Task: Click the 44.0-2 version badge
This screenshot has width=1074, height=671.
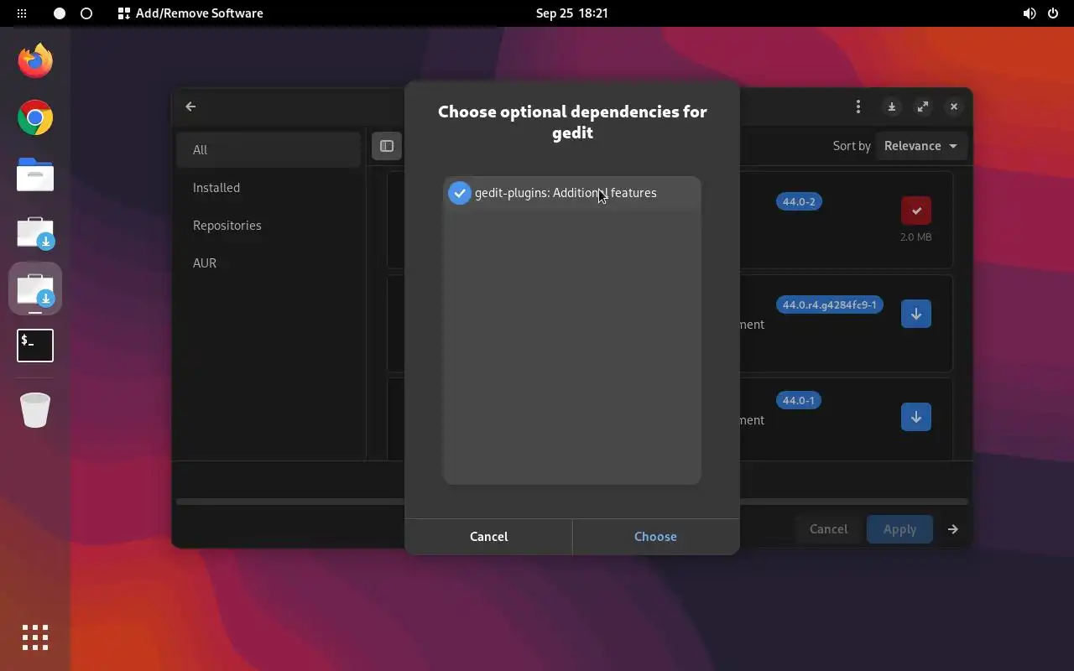Action: 799,202
